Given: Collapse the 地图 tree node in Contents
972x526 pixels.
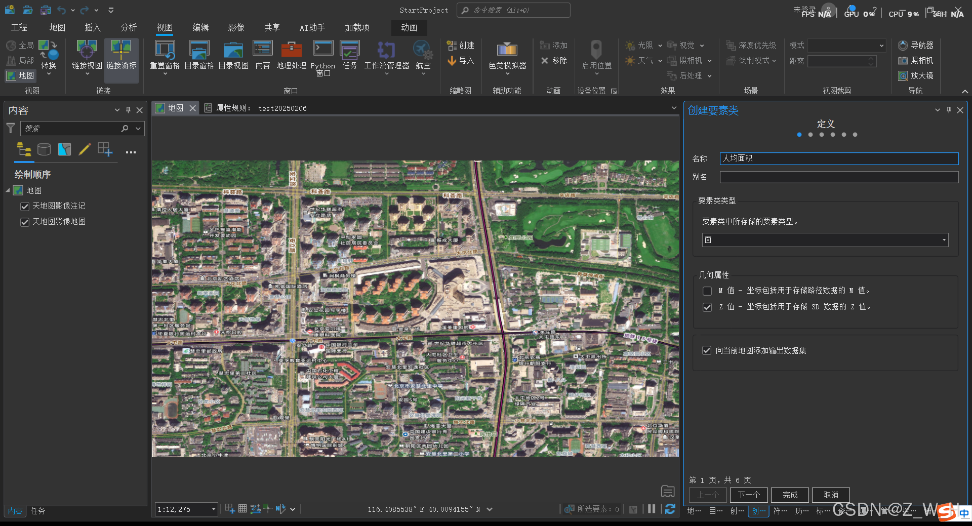Looking at the screenshot, I should (8, 190).
